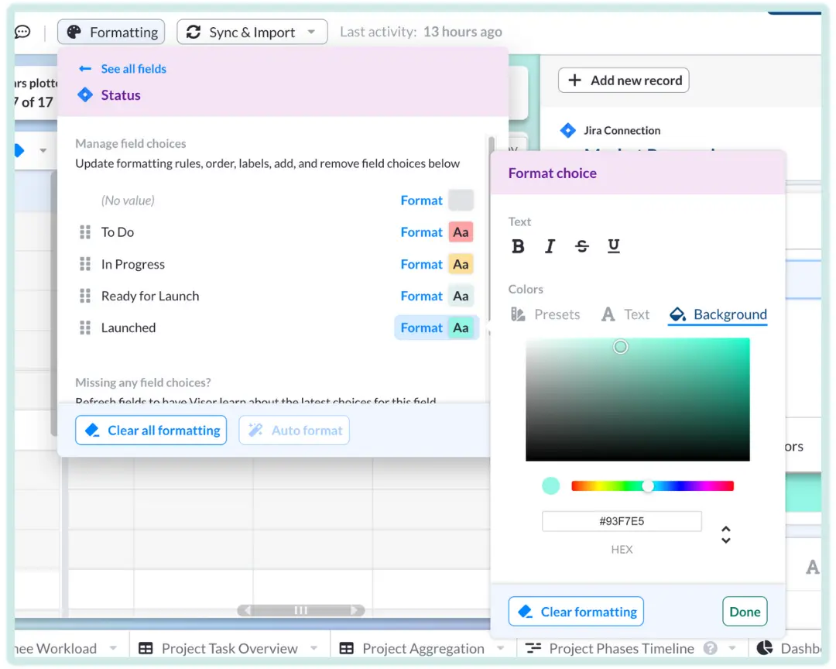Grab the drag handle for In Progress

pyautogui.click(x=85, y=264)
